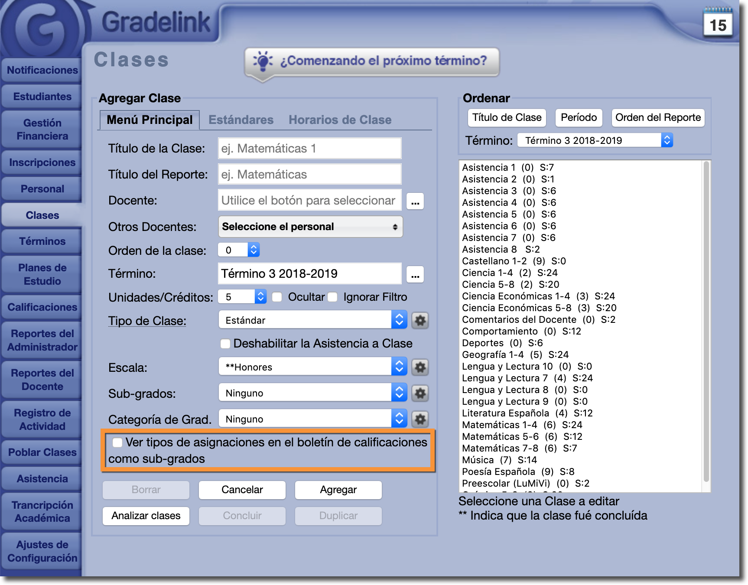Screen dimensions: 748x585
Task: Open settings gear next to Escala
Action: (x=420, y=367)
